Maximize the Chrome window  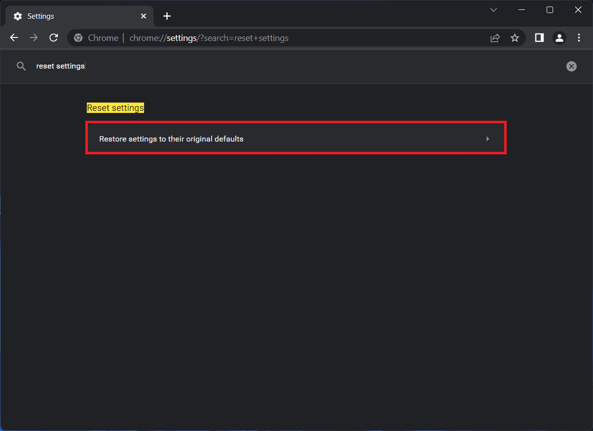point(550,10)
